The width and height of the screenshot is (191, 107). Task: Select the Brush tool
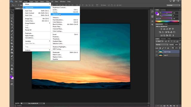tap(12, 34)
